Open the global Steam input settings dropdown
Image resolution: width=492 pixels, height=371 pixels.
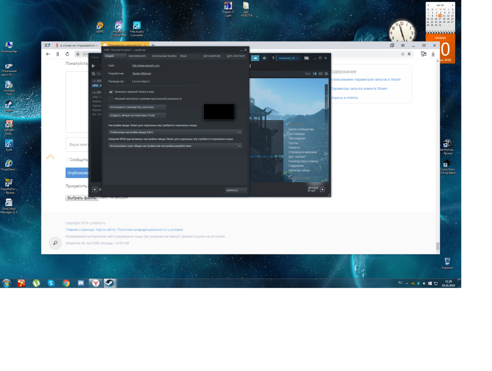(x=175, y=132)
